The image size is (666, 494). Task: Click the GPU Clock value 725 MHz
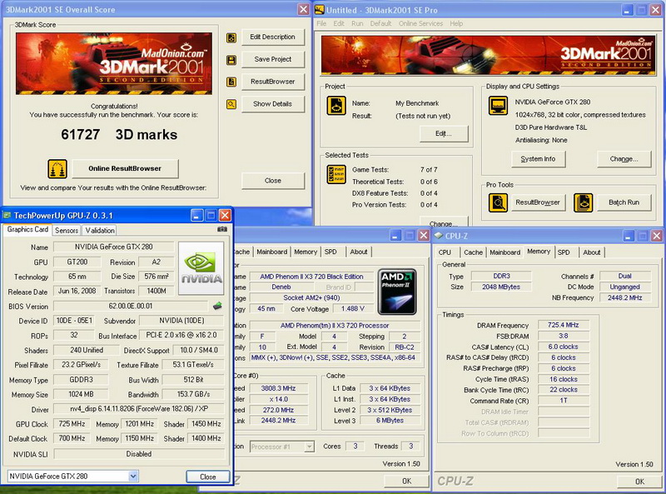click(x=72, y=424)
